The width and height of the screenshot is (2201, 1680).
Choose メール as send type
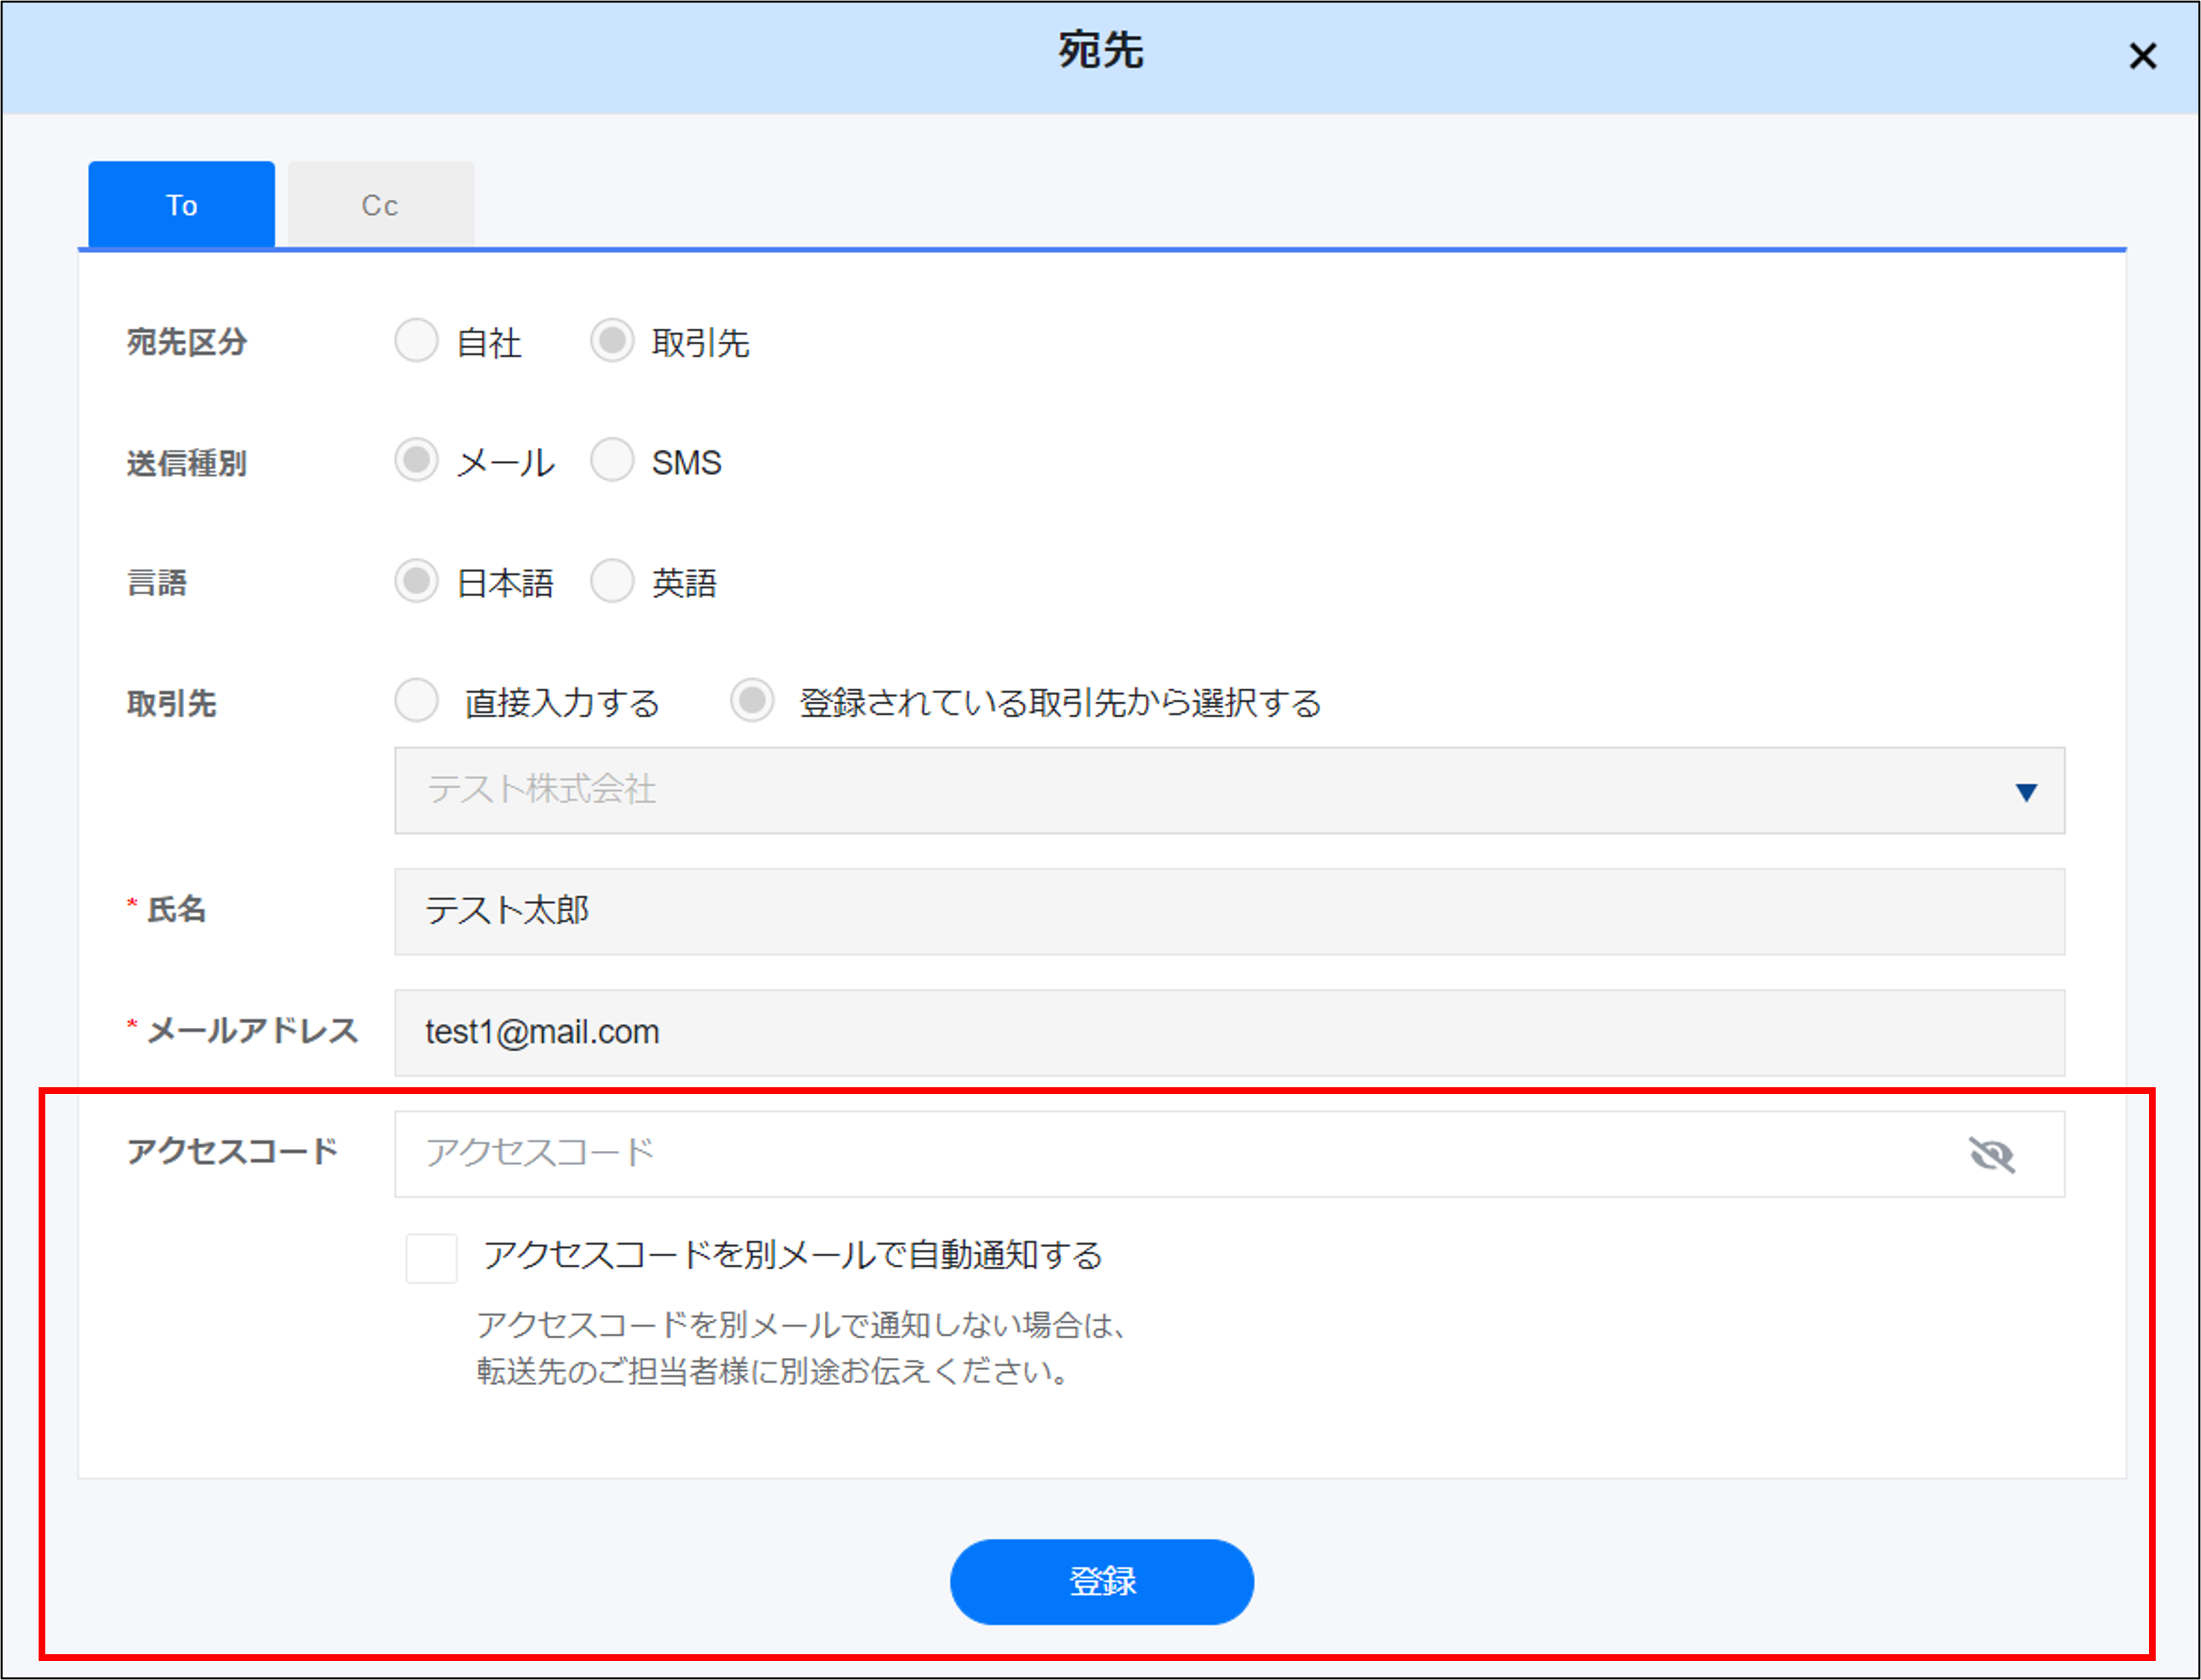[x=416, y=460]
